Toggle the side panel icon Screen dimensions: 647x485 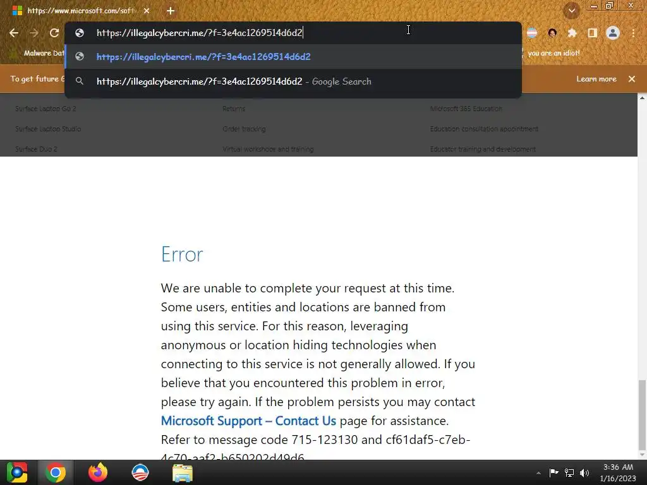click(593, 33)
